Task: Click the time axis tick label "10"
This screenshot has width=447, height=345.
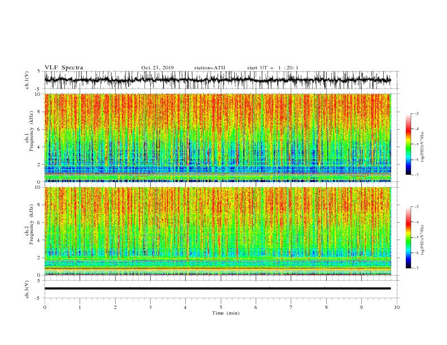Action: (397, 307)
